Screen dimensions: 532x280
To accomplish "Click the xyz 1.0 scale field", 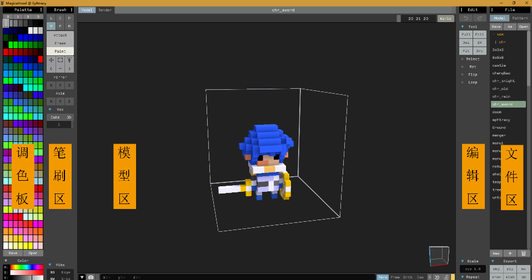I will tap(473, 269).
